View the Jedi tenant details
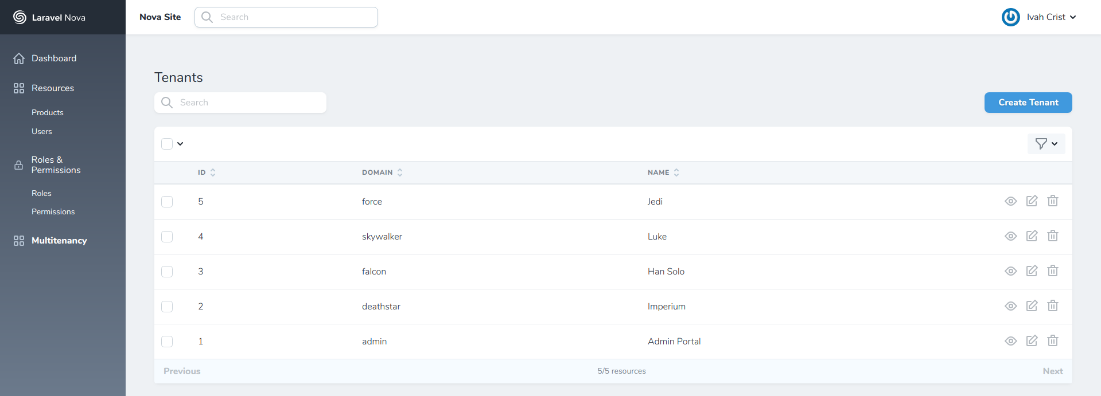1101x396 pixels. (1011, 201)
